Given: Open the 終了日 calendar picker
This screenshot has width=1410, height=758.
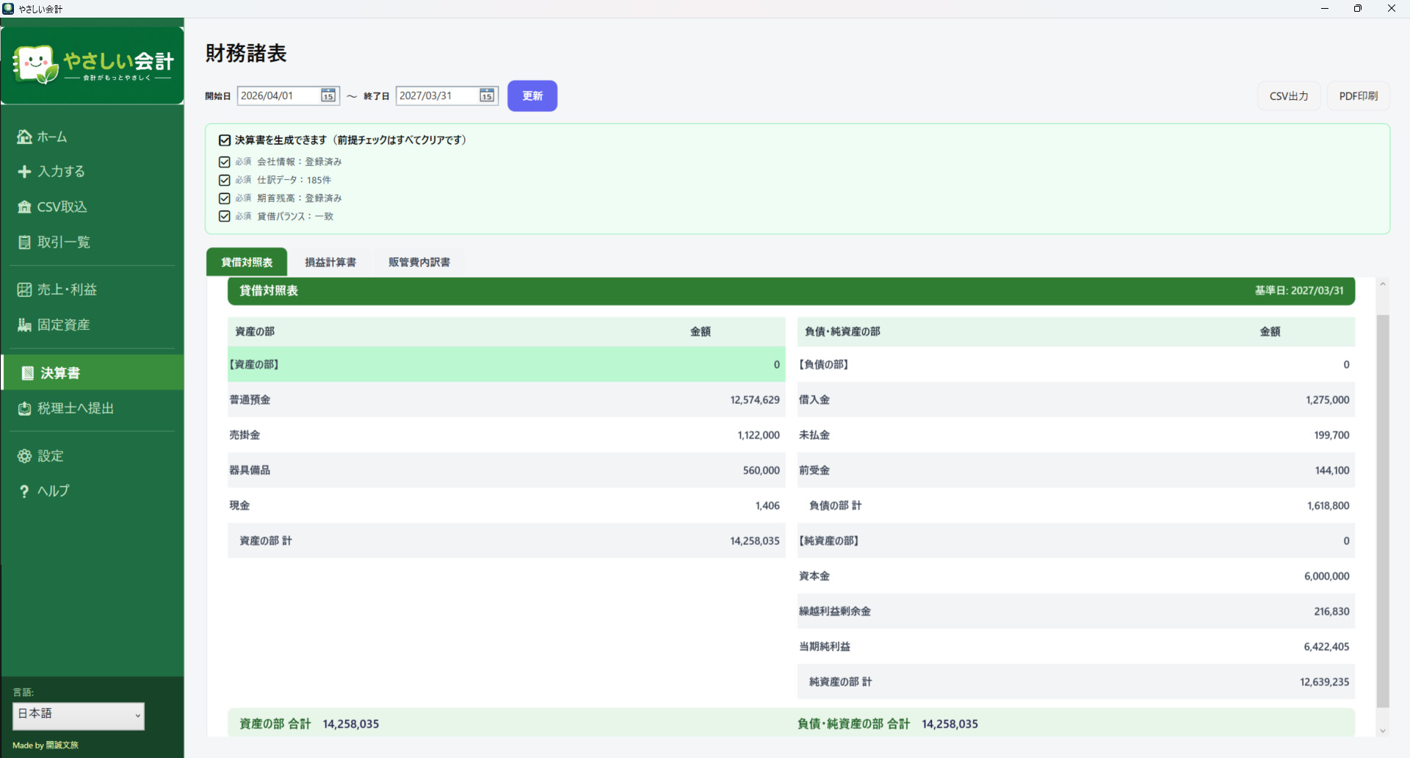Looking at the screenshot, I should click(487, 95).
